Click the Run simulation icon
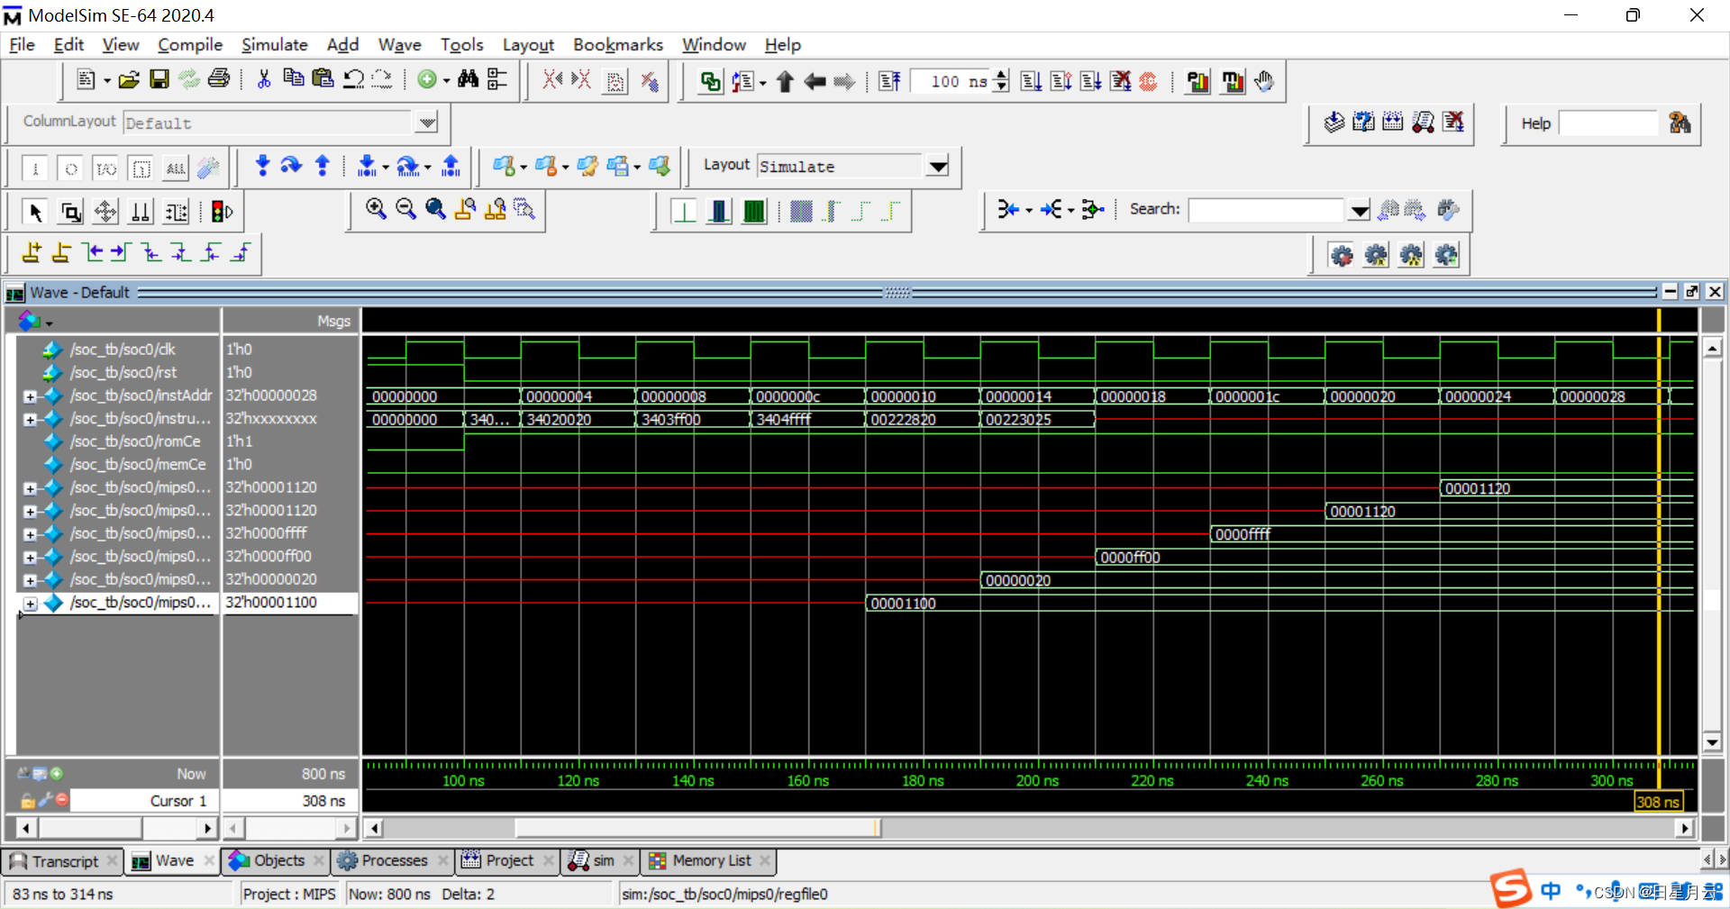 (x=1032, y=82)
